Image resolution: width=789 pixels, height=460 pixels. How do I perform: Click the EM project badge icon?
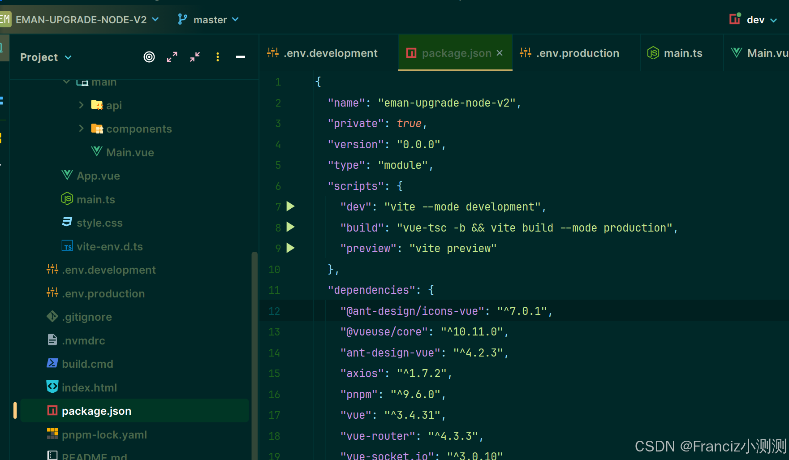(5, 19)
